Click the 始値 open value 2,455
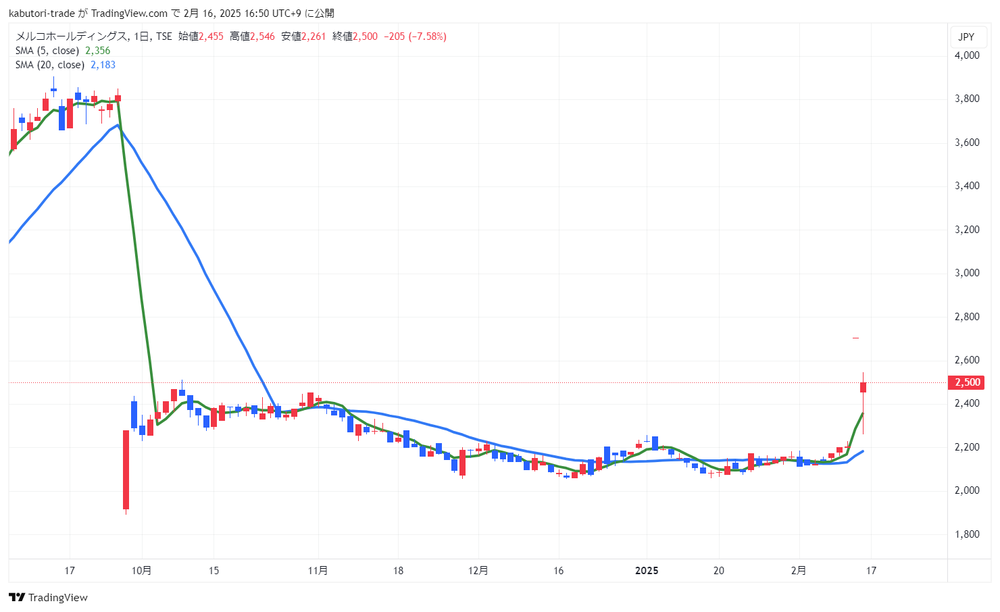 point(211,36)
